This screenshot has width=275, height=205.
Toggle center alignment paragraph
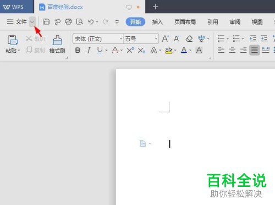tap(232, 50)
